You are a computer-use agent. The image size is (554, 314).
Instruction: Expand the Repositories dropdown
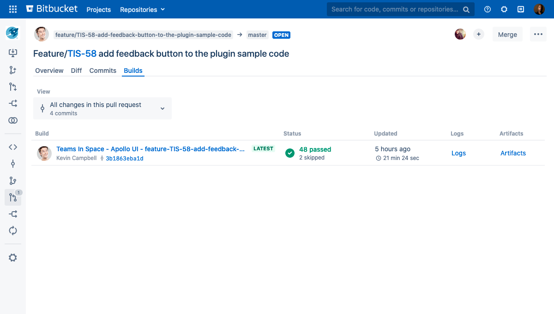point(142,9)
